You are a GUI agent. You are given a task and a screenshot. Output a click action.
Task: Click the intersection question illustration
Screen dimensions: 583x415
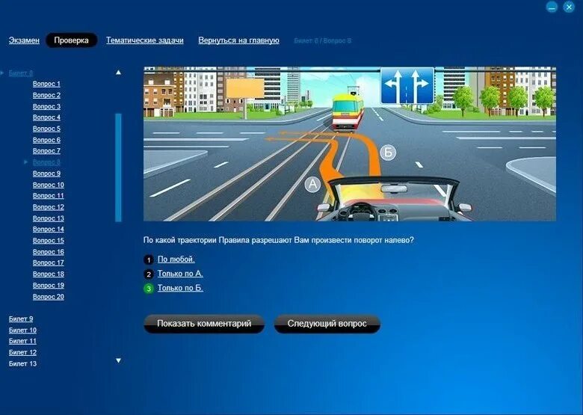point(350,144)
